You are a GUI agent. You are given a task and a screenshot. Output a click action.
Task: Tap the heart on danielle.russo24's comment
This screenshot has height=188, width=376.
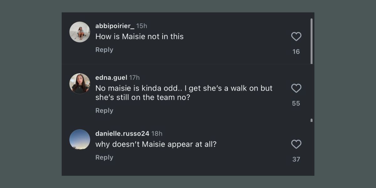(296, 144)
